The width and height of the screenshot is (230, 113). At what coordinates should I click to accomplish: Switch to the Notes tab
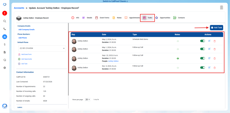click(x=117, y=18)
